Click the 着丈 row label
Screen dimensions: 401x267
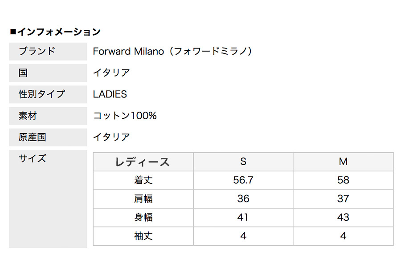pos(143,180)
